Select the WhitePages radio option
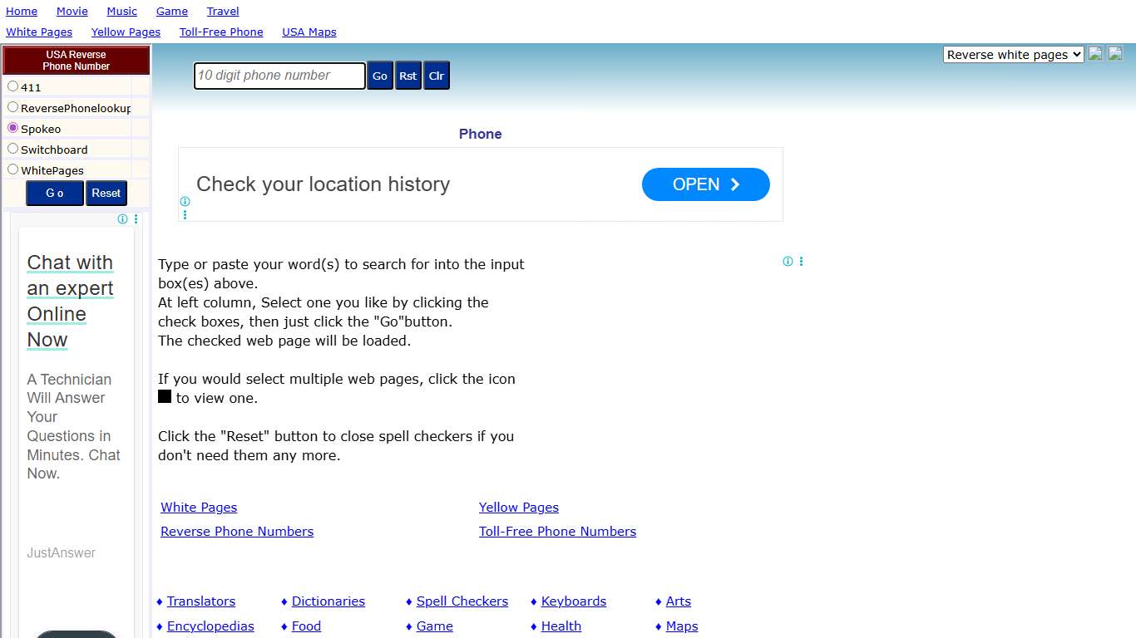Image resolution: width=1136 pixels, height=638 pixels. (13, 169)
